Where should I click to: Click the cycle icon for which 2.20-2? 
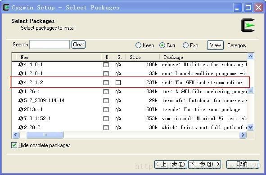21,127
